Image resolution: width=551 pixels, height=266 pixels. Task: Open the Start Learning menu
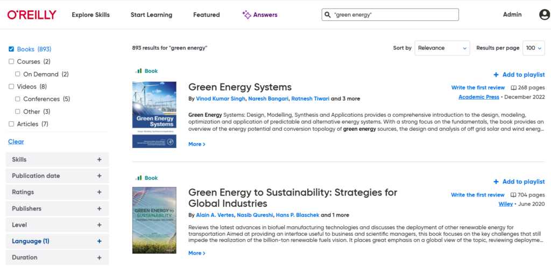[151, 15]
